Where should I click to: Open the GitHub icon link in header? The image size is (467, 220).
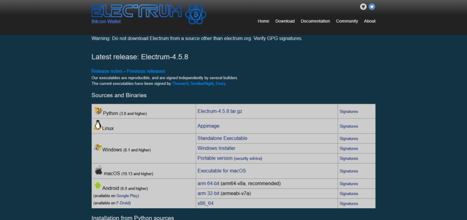point(363,6)
